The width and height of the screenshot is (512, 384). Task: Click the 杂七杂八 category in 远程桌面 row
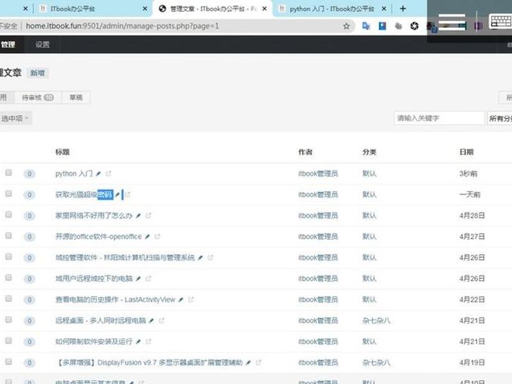click(376, 321)
